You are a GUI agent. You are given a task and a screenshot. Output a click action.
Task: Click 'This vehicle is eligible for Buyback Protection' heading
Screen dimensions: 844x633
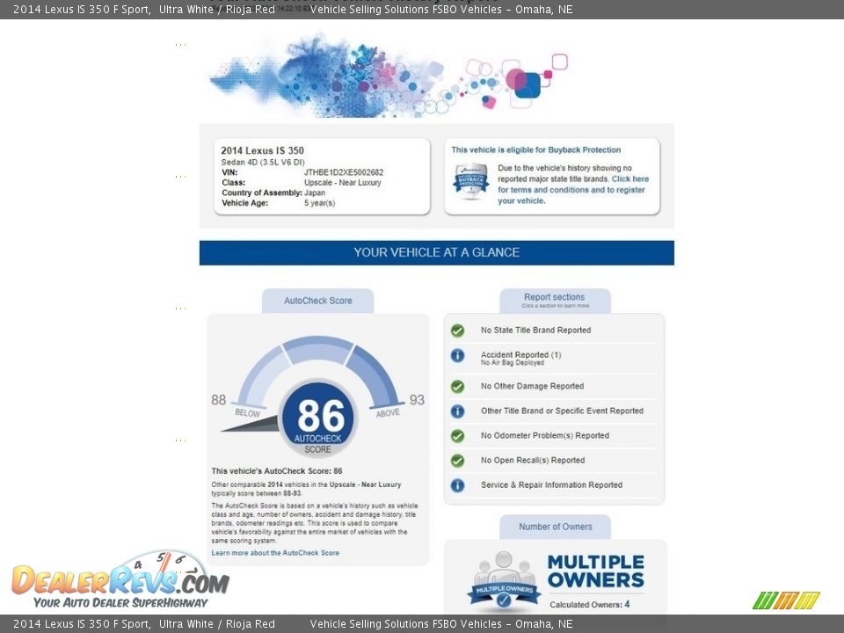pyautogui.click(x=536, y=150)
